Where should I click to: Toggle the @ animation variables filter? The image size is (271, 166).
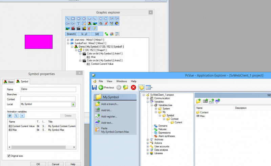click(x=10, y=116)
